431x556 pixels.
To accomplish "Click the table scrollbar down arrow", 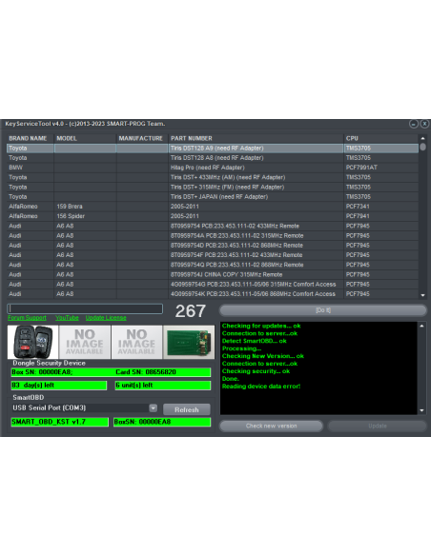I will coord(422,295).
